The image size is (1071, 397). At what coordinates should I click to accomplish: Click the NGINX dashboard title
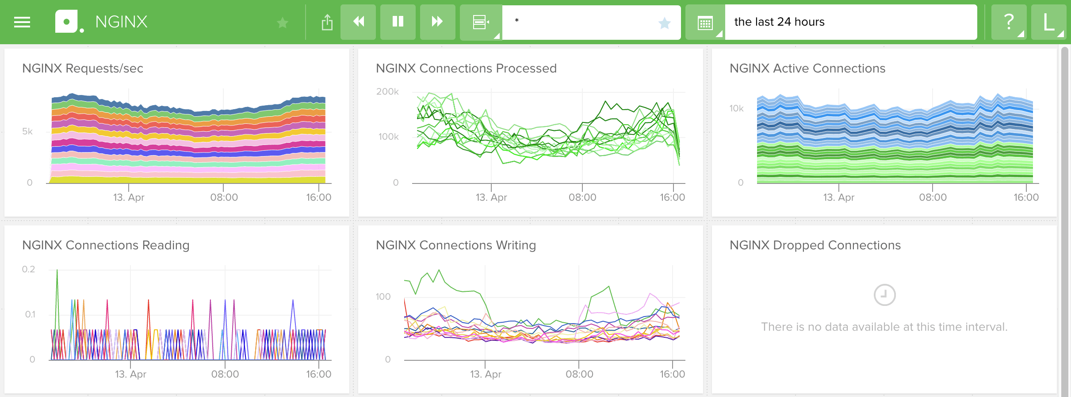coord(121,22)
